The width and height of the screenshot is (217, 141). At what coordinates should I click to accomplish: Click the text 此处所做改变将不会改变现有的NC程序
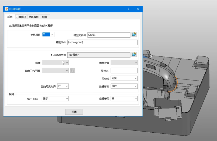click(31, 25)
